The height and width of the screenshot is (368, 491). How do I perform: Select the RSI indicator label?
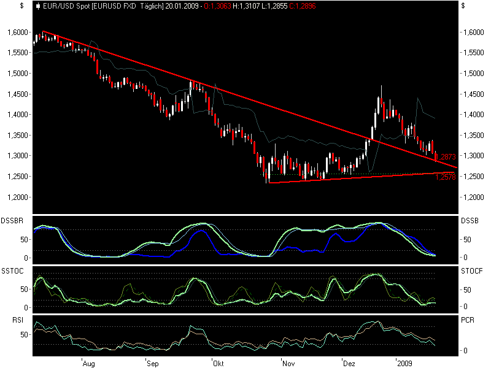pyautogui.click(x=18, y=320)
